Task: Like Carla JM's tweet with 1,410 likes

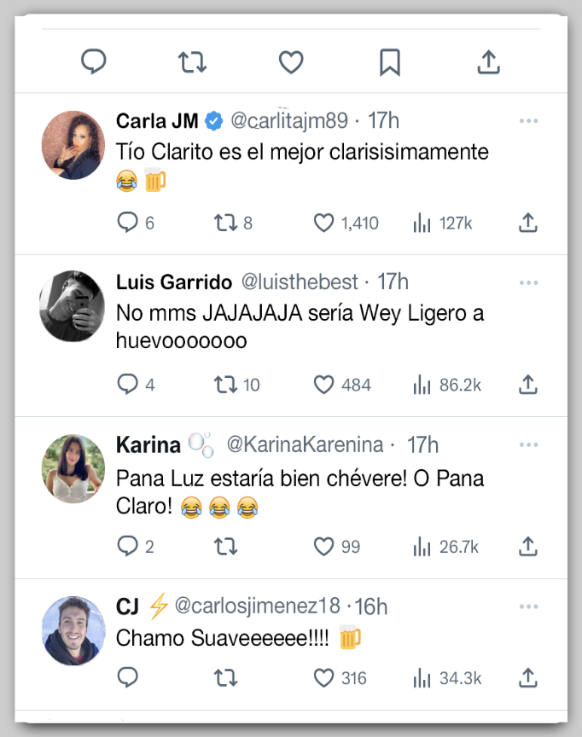Action: point(323,223)
